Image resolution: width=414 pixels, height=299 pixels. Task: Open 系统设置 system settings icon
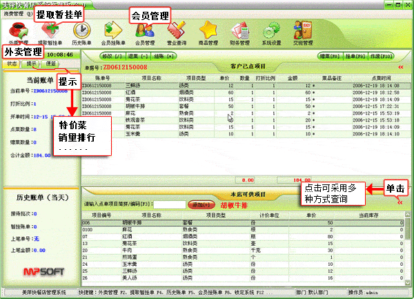coord(272,32)
